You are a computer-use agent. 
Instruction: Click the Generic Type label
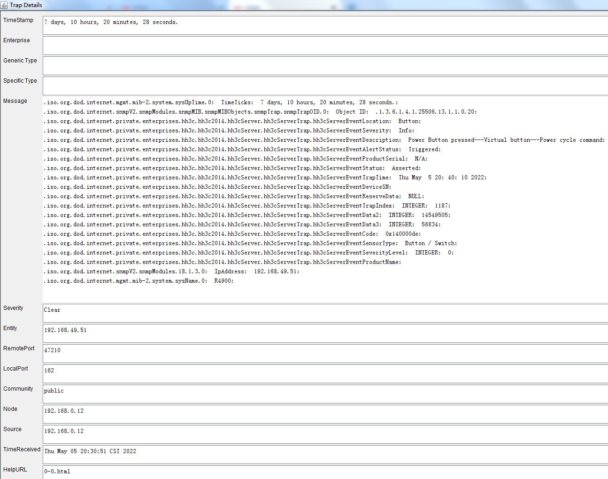click(20, 61)
